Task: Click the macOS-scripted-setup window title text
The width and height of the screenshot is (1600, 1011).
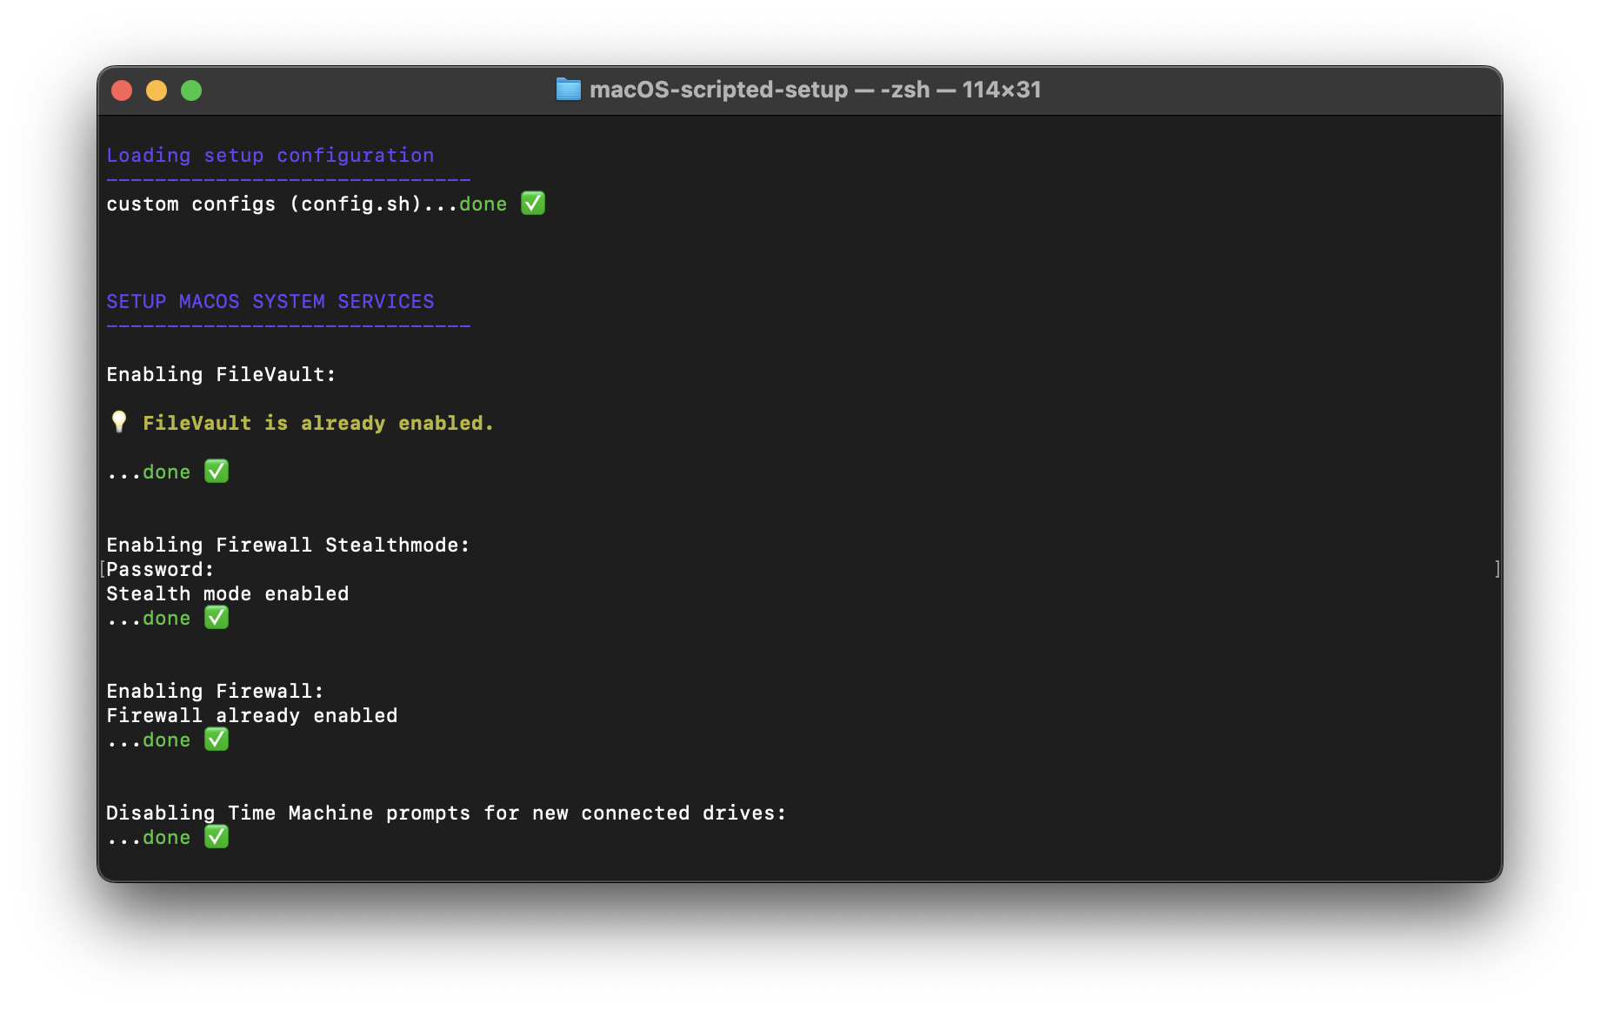Action: click(815, 90)
